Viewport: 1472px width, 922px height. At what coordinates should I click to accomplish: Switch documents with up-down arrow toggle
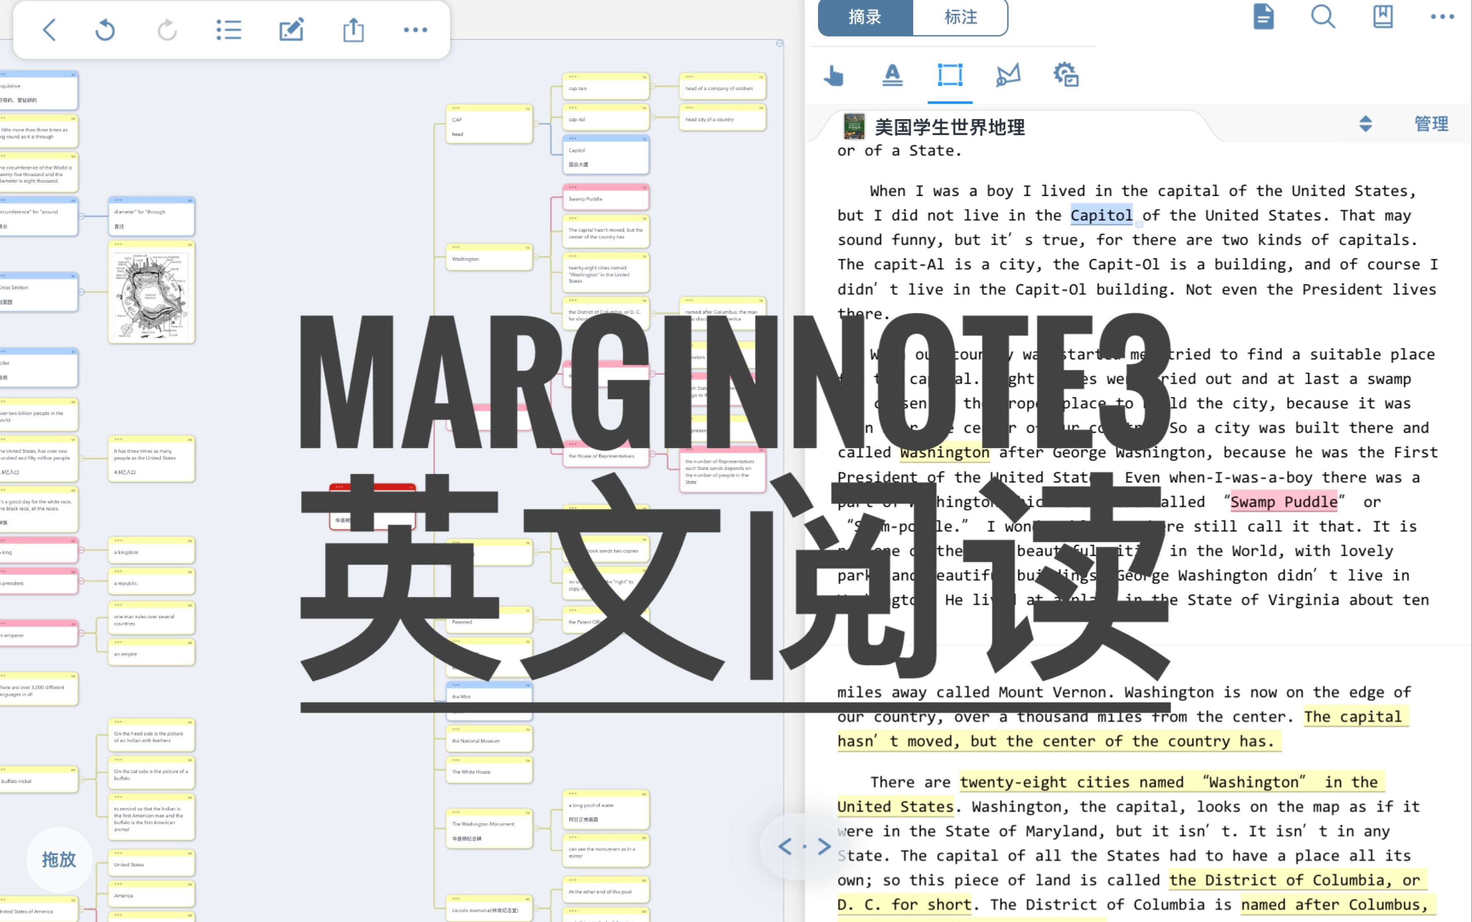click(1365, 124)
